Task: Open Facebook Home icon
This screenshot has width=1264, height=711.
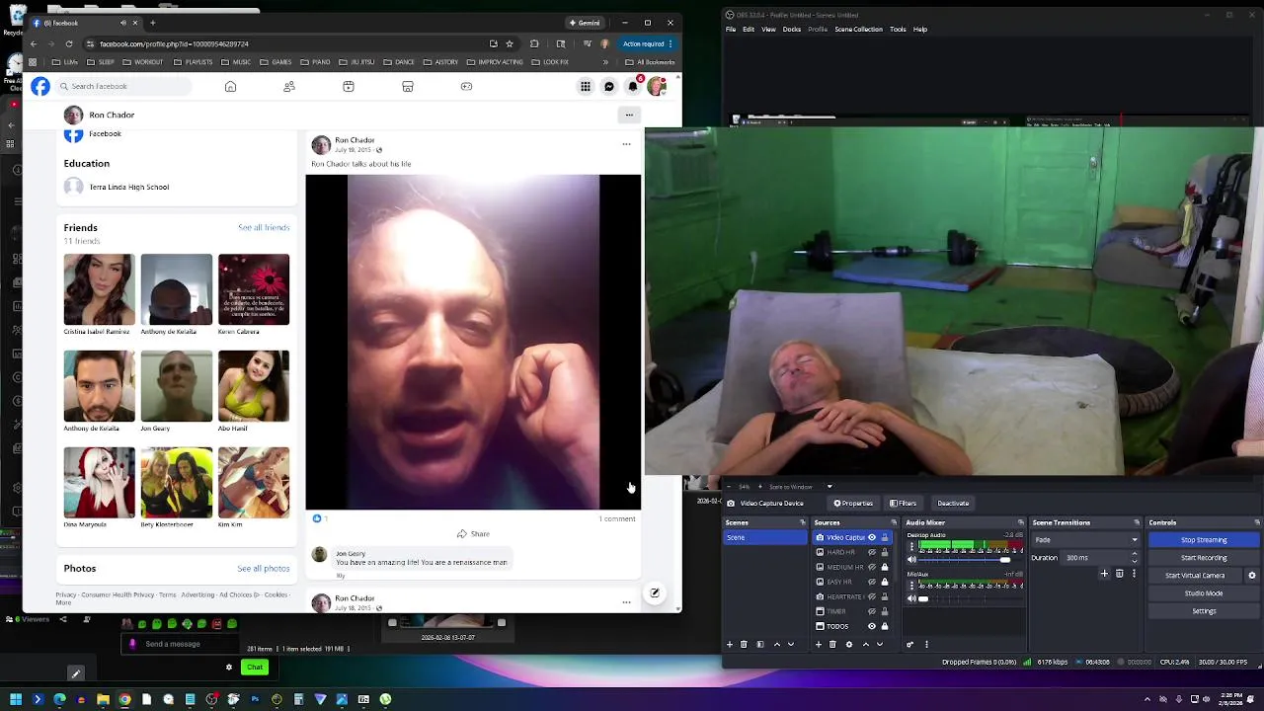Action: 230,87
